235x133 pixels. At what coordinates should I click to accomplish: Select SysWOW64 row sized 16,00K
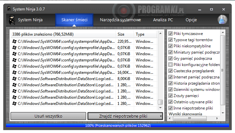(83, 73)
